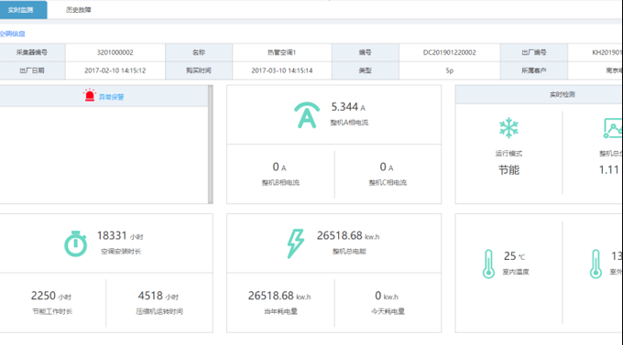Click the indoor temperature thermometer icon

pyautogui.click(x=488, y=264)
